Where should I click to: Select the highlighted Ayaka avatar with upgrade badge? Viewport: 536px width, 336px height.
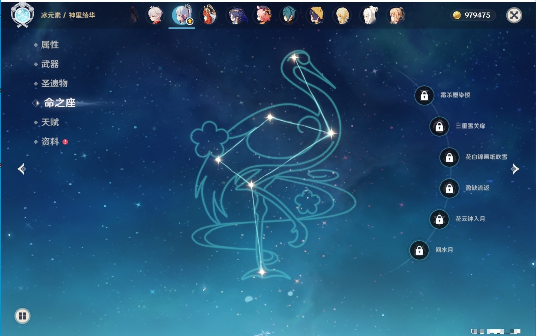182,15
